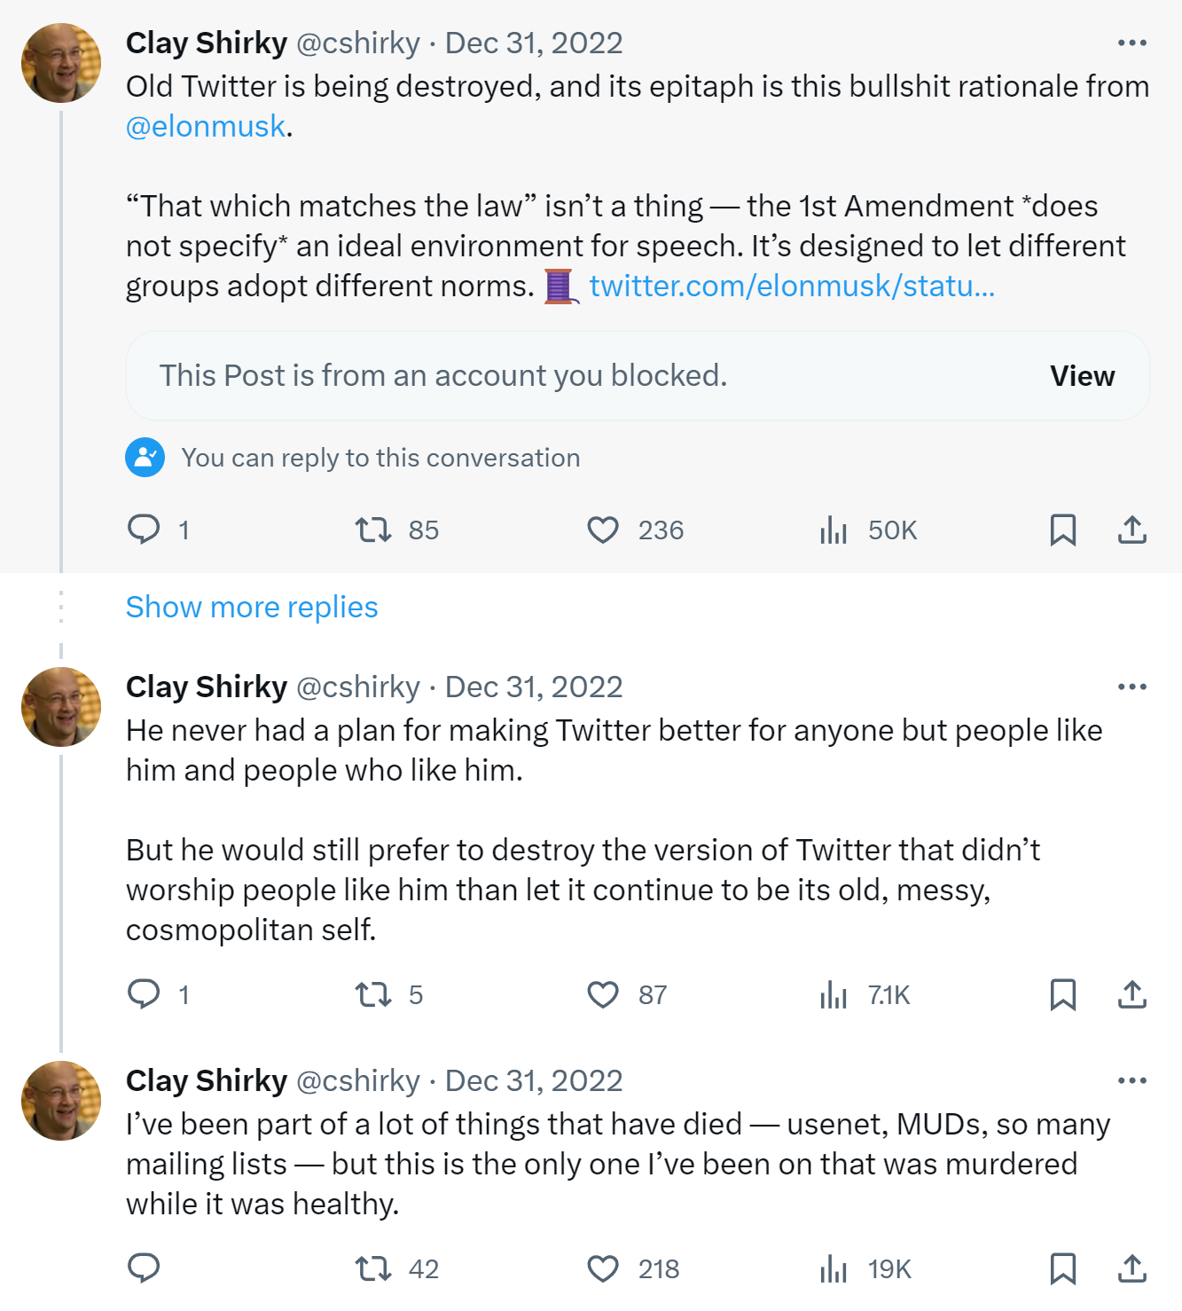This screenshot has width=1182, height=1311.
Task: Expand hidden replies with Show more replies
Action: (251, 607)
